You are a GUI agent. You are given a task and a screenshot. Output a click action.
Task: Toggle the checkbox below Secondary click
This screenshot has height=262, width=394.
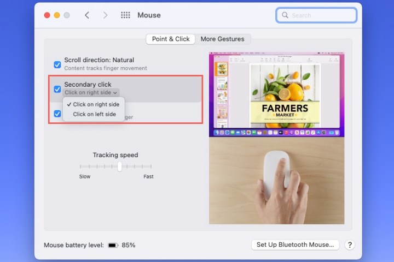click(57, 114)
